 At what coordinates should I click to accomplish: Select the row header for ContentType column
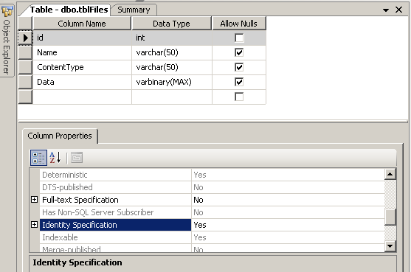[x=25, y=67]
